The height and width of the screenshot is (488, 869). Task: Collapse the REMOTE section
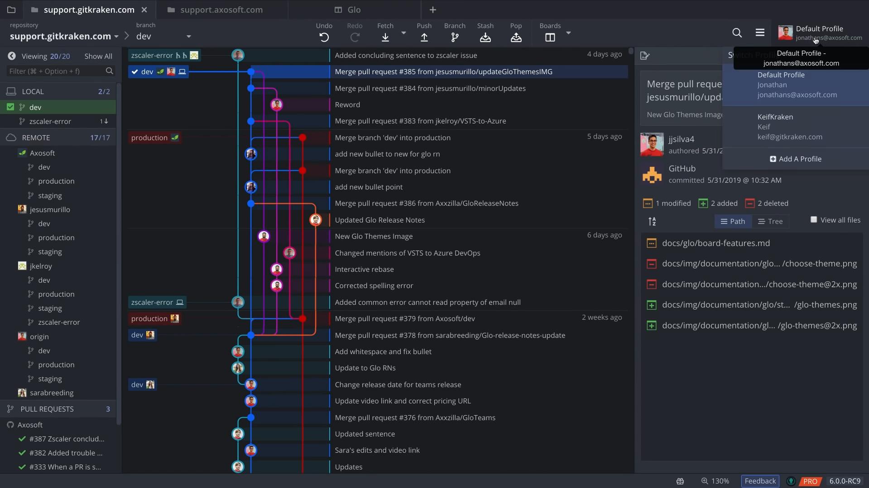(58, 137)
